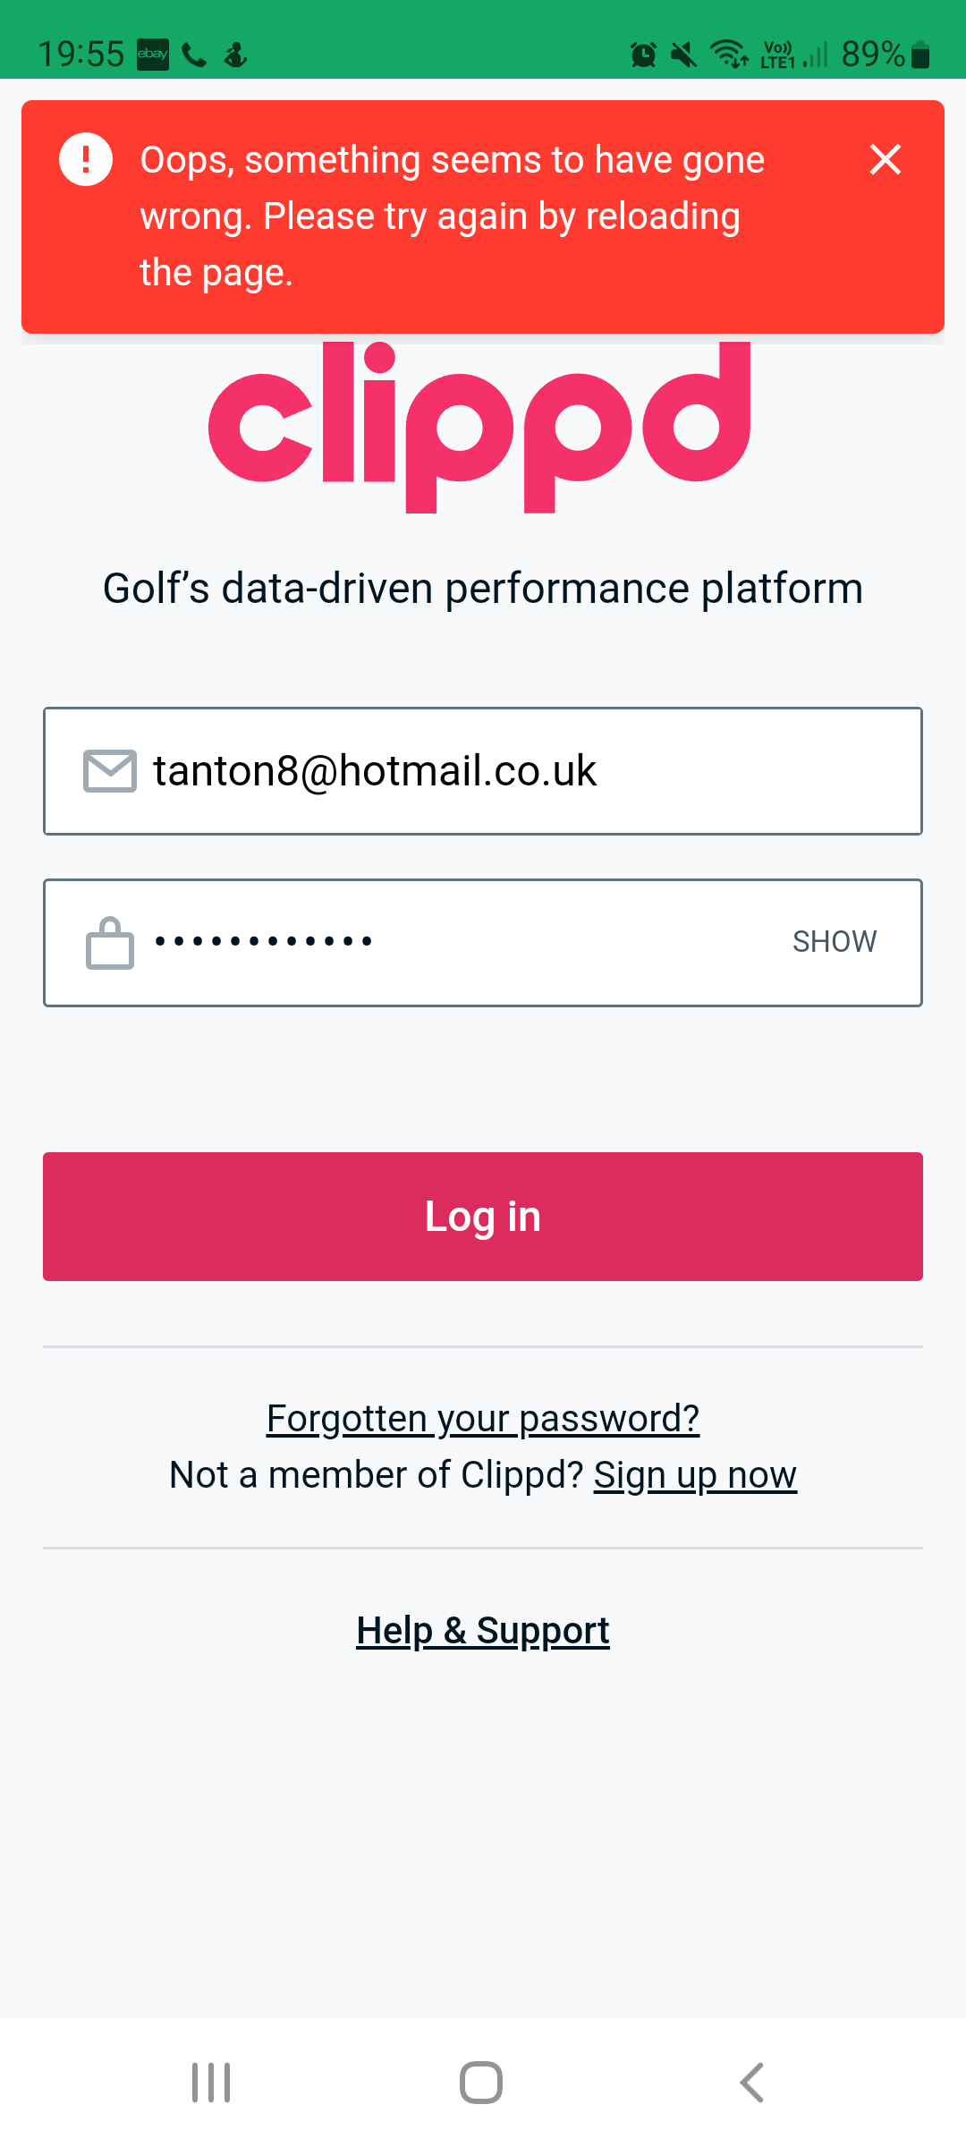The width and height of the screenshot is (966, 2147).
Task: Follow the Sign up now link
Action: coord(695,1475)
